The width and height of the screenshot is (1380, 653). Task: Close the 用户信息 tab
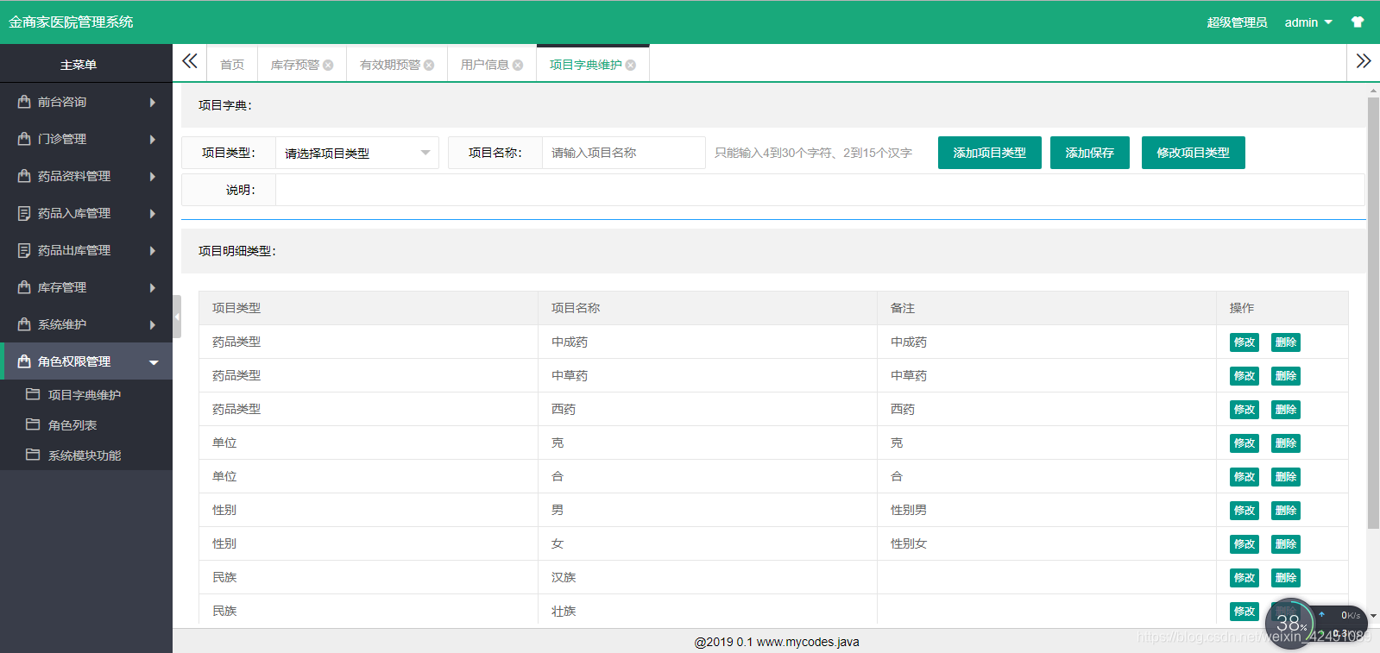click(518, 65)
